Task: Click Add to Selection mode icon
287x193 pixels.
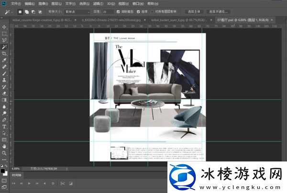Action: point(27,12)
